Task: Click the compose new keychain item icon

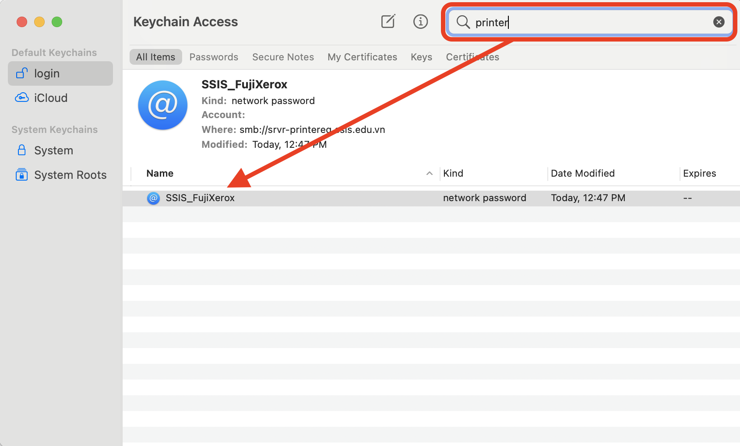Action: pos(388,21)
